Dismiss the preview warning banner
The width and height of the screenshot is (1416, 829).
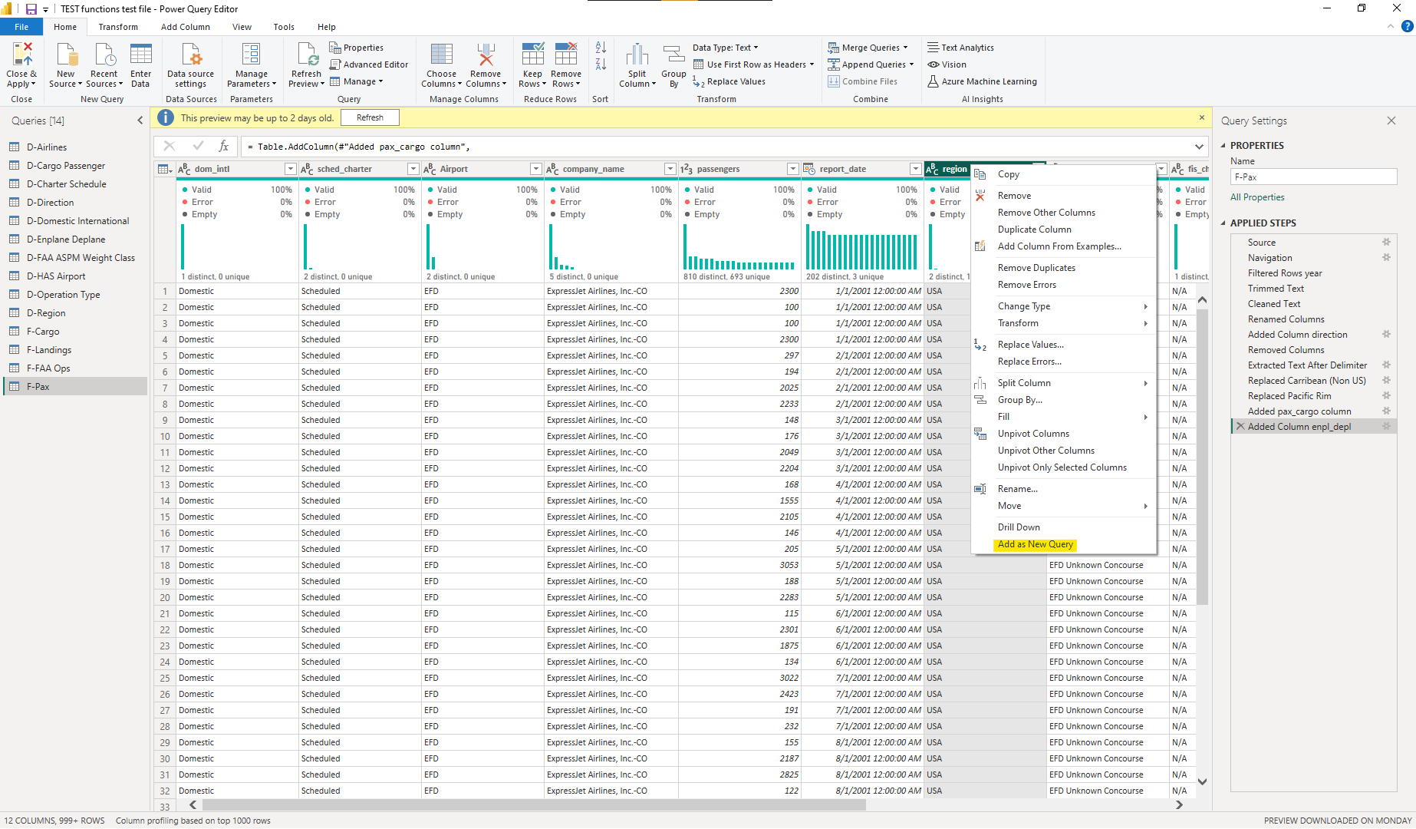click(x=1202, y=117)
